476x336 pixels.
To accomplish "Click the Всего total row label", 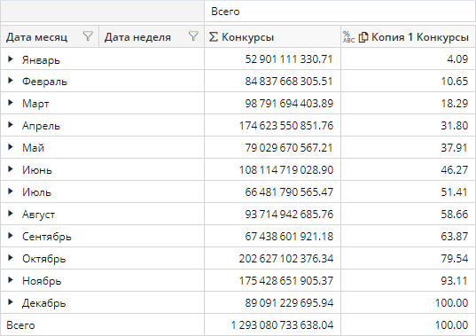I will click(20, 325).
